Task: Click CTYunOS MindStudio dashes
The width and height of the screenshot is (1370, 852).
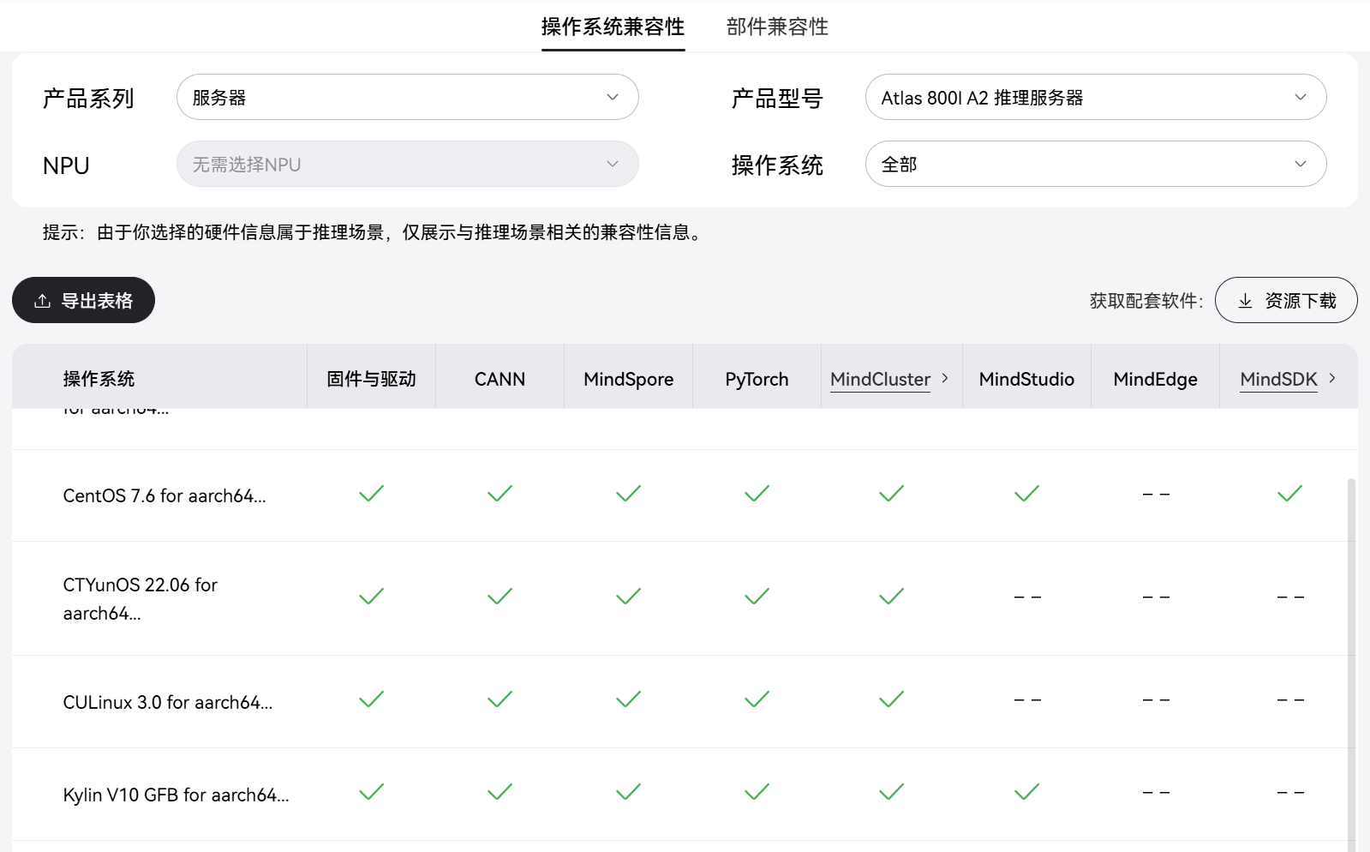Action: pyautogui.click(x=1027, y=597)
